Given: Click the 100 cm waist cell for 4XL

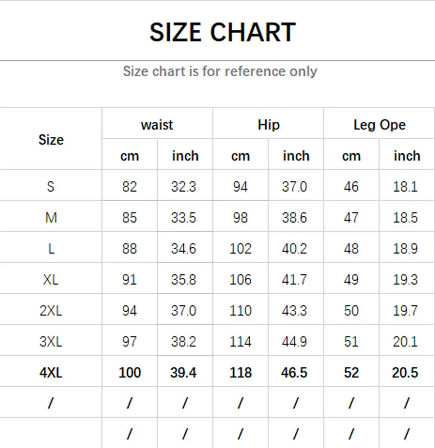Looking at the screenshot, I should coord(129,372).
